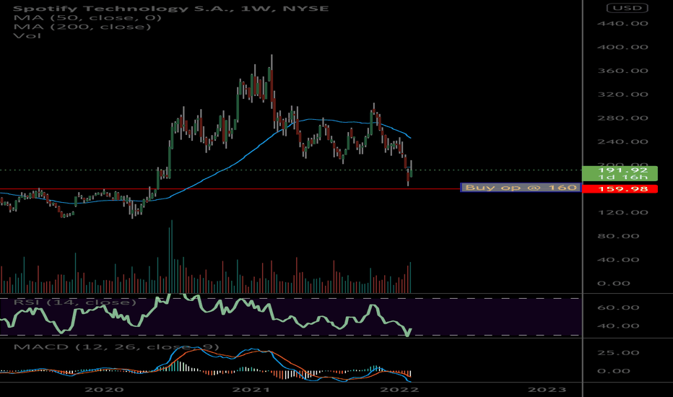The width and height of the screenshot is (673, 397).
Task: Select the MACD (12, 26, close, 9) label
Action: [x=116, y=346]
